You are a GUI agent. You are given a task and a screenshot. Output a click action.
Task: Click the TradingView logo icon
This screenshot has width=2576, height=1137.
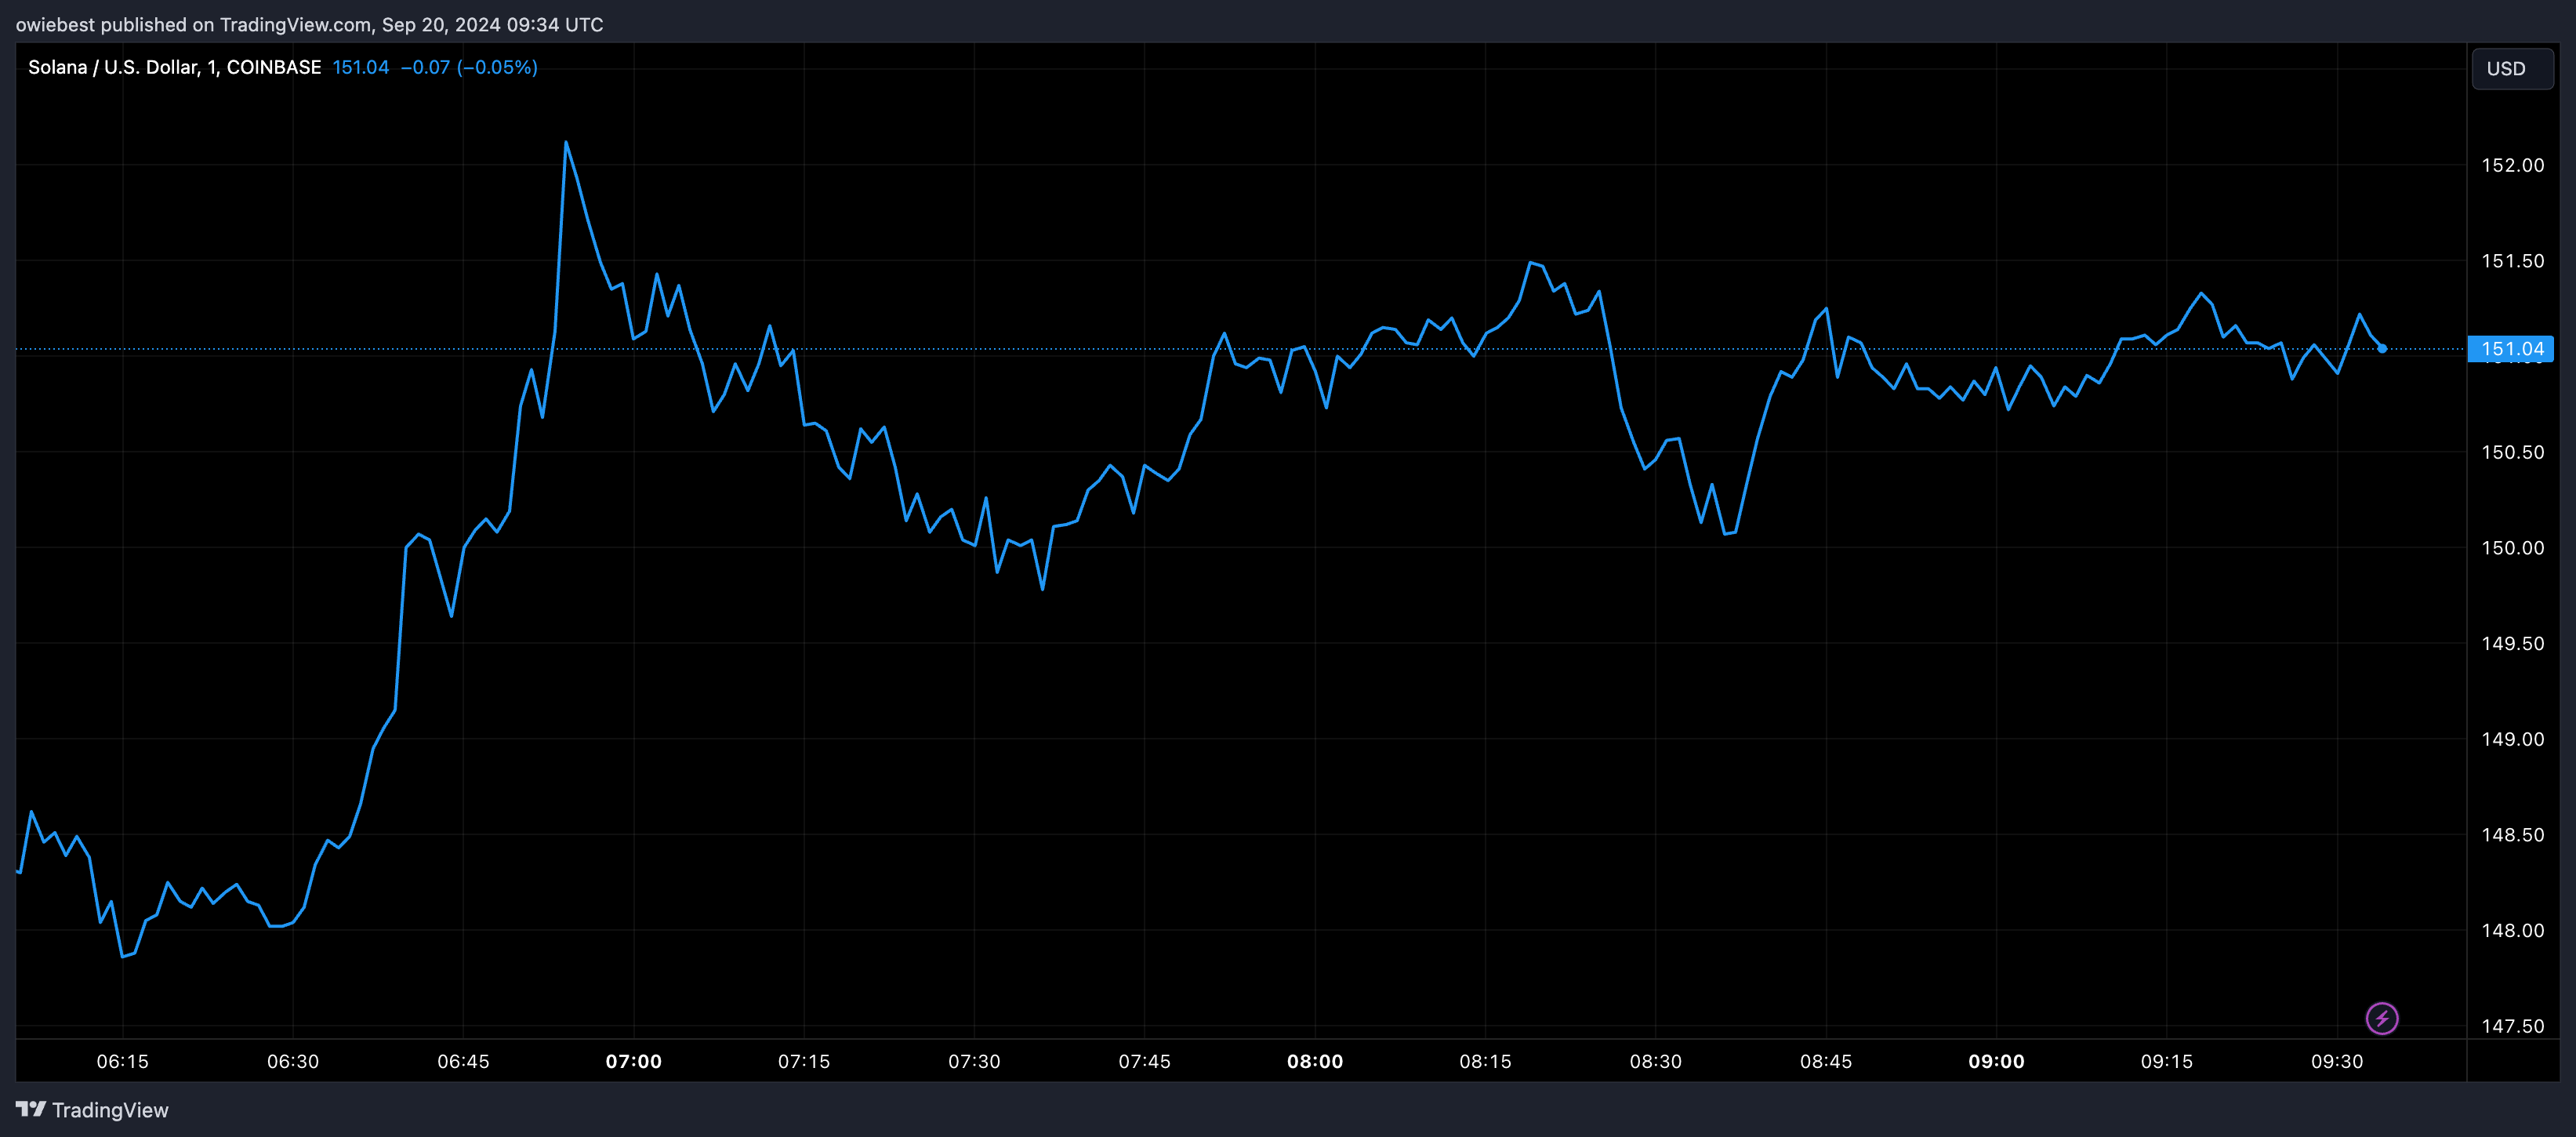(31, 1109)
